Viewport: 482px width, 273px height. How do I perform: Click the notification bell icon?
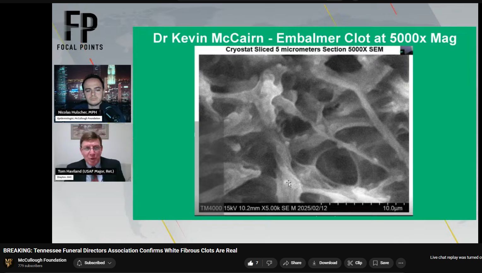[x=80, y=263]
